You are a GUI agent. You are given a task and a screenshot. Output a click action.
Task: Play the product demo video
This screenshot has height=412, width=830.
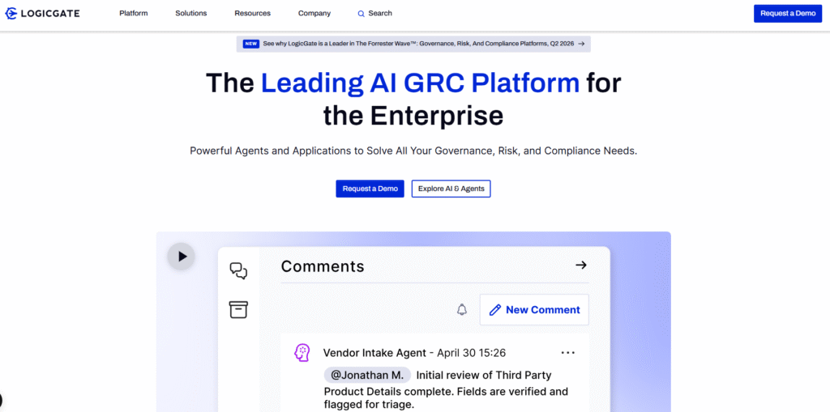pos(182,257)
